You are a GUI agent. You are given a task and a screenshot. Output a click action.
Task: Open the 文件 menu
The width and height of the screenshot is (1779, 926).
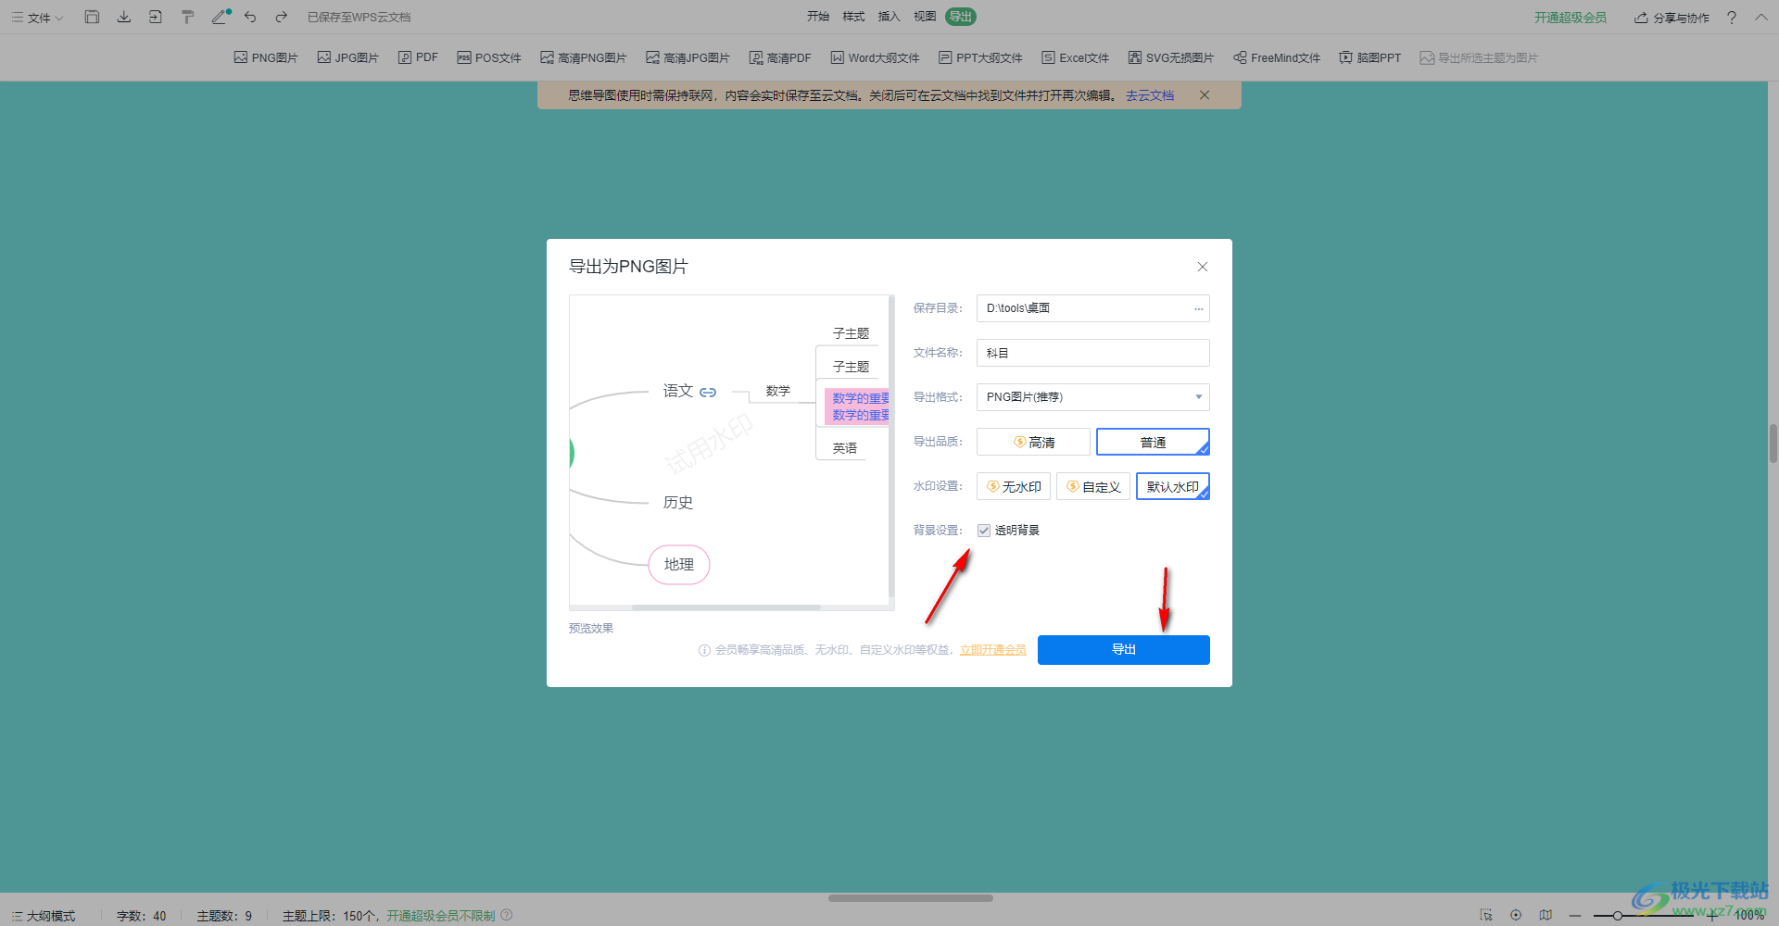click(37, 18)
